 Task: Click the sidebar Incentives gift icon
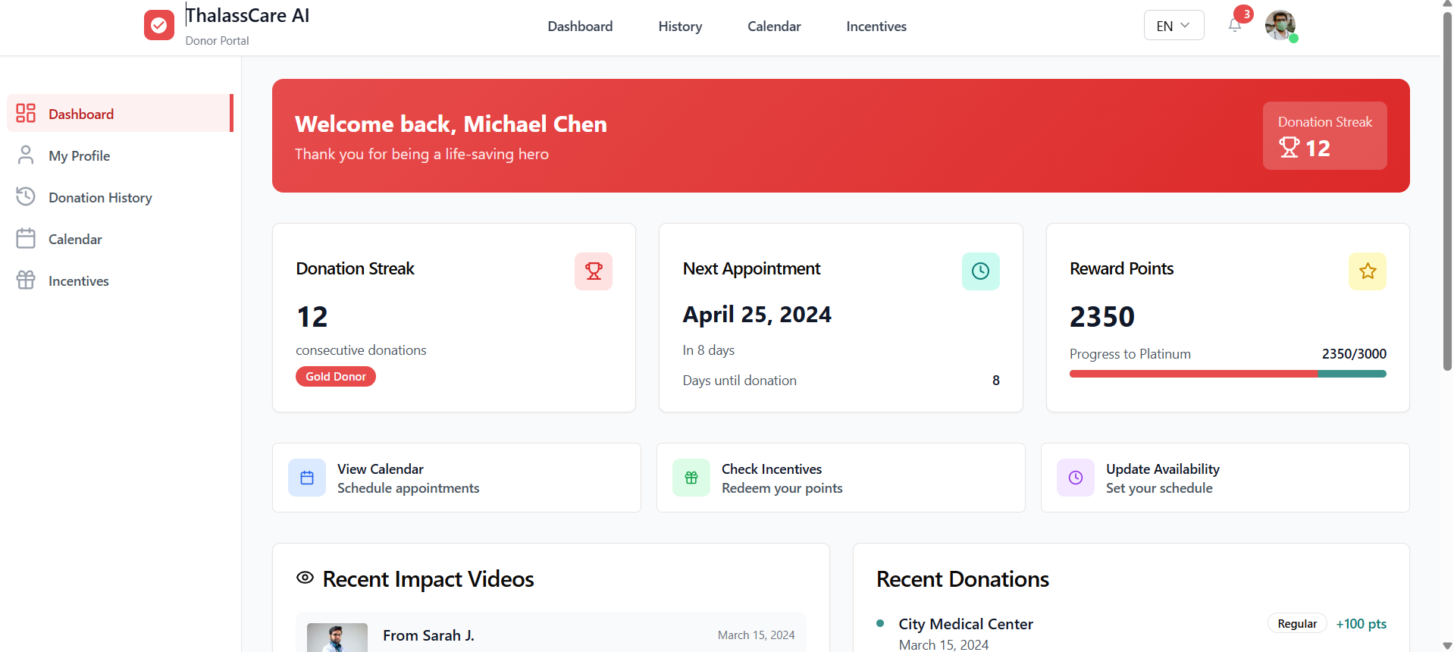pyautogui.click(x=26, y=280)
